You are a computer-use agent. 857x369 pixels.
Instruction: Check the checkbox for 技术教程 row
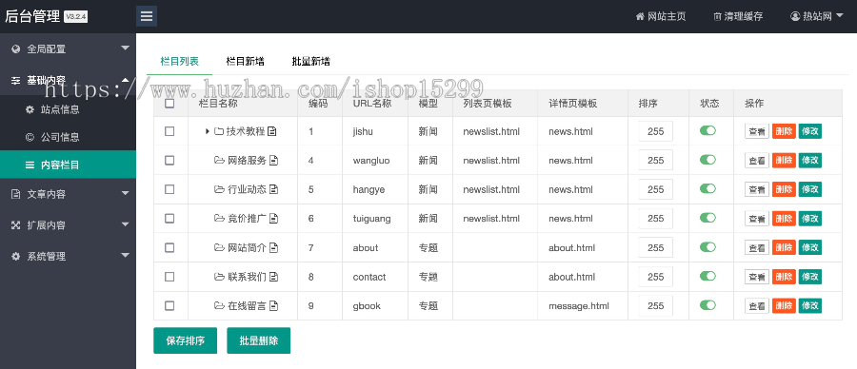pos(169,131)
